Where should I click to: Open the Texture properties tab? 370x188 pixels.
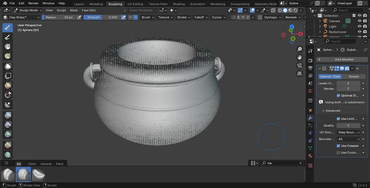[x=310, y=165]
